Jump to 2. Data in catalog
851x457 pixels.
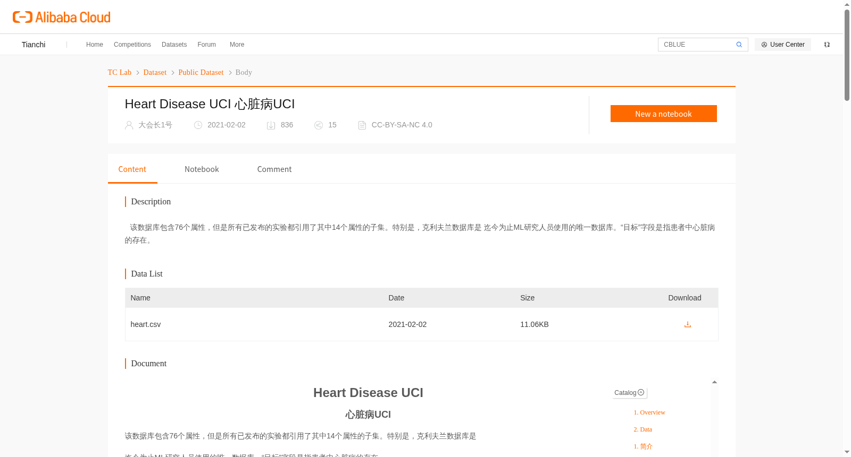tap(643, 429)
